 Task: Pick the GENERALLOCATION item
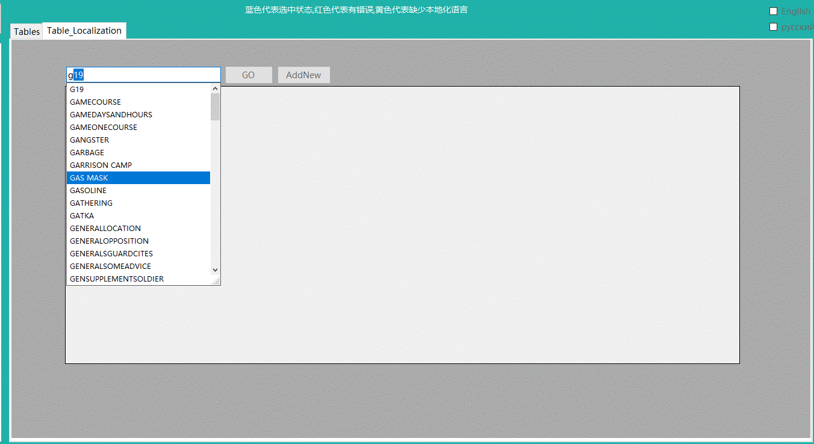point(105,229)
